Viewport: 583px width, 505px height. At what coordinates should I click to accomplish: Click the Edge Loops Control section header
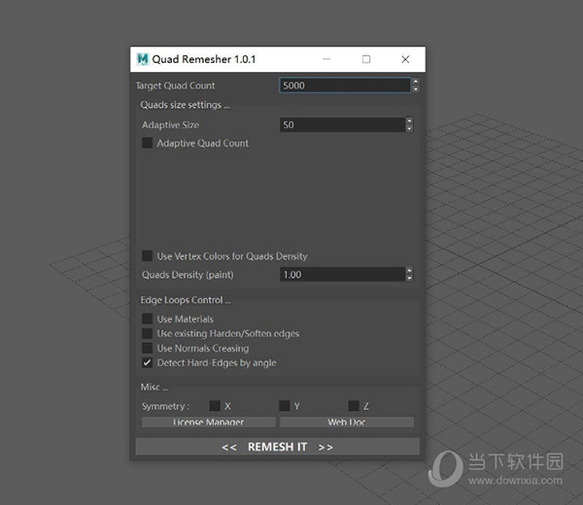pos(186,300)
